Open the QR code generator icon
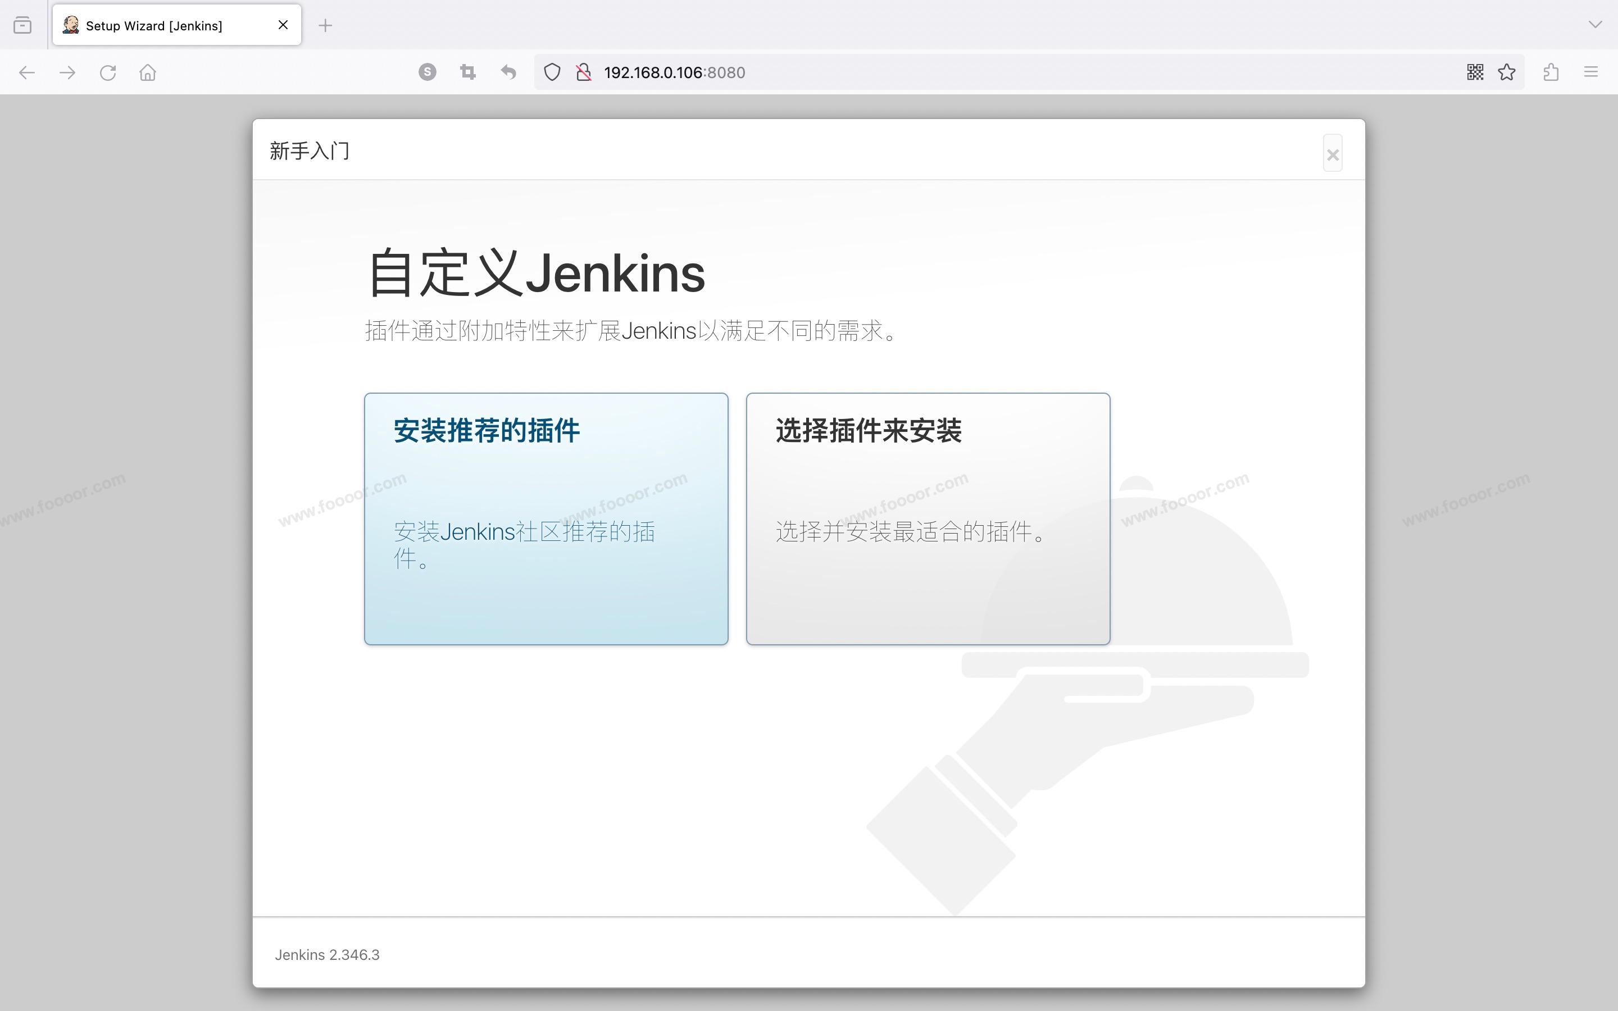1618x1011 pixels. [1475, 72]
